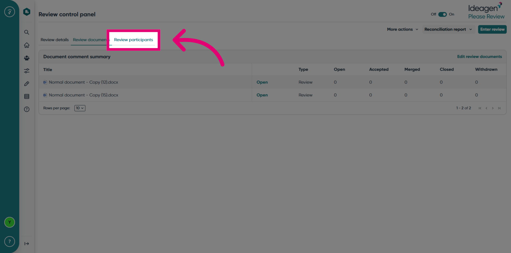511x253 pixels.
Task: Go to next page of table
Action: [493, 108]
